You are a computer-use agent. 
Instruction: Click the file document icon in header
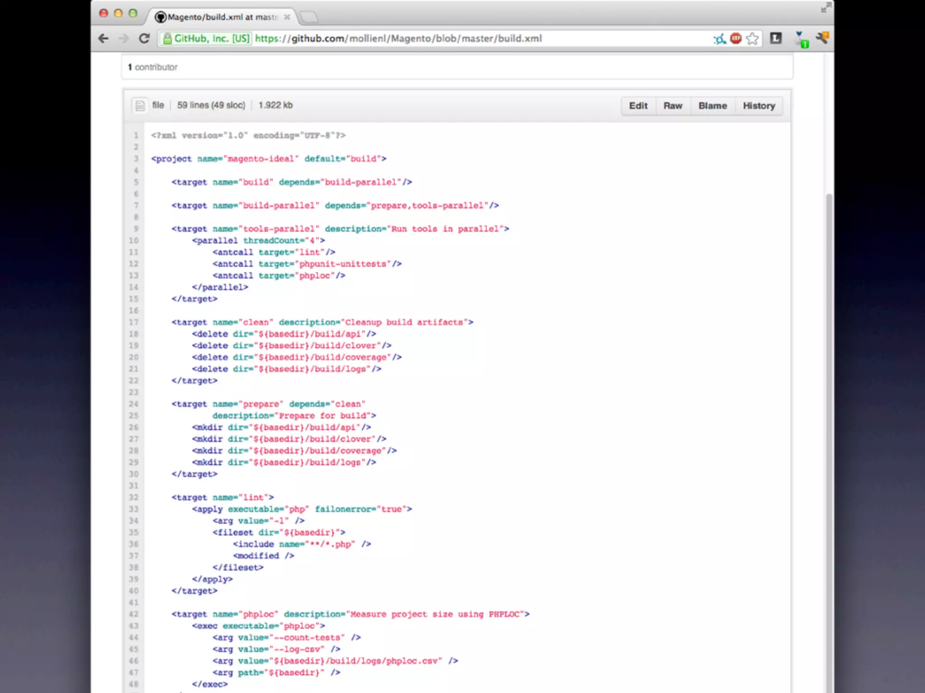click(140, 106)
